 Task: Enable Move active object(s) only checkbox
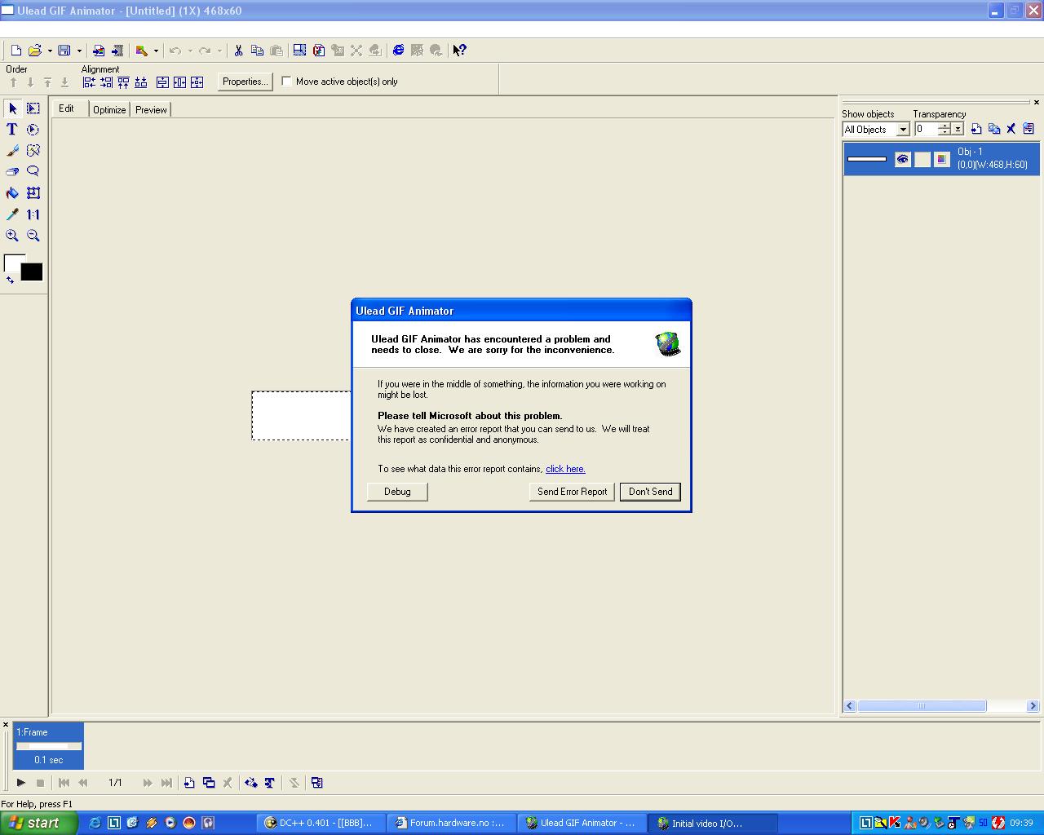tap(286, 82)
